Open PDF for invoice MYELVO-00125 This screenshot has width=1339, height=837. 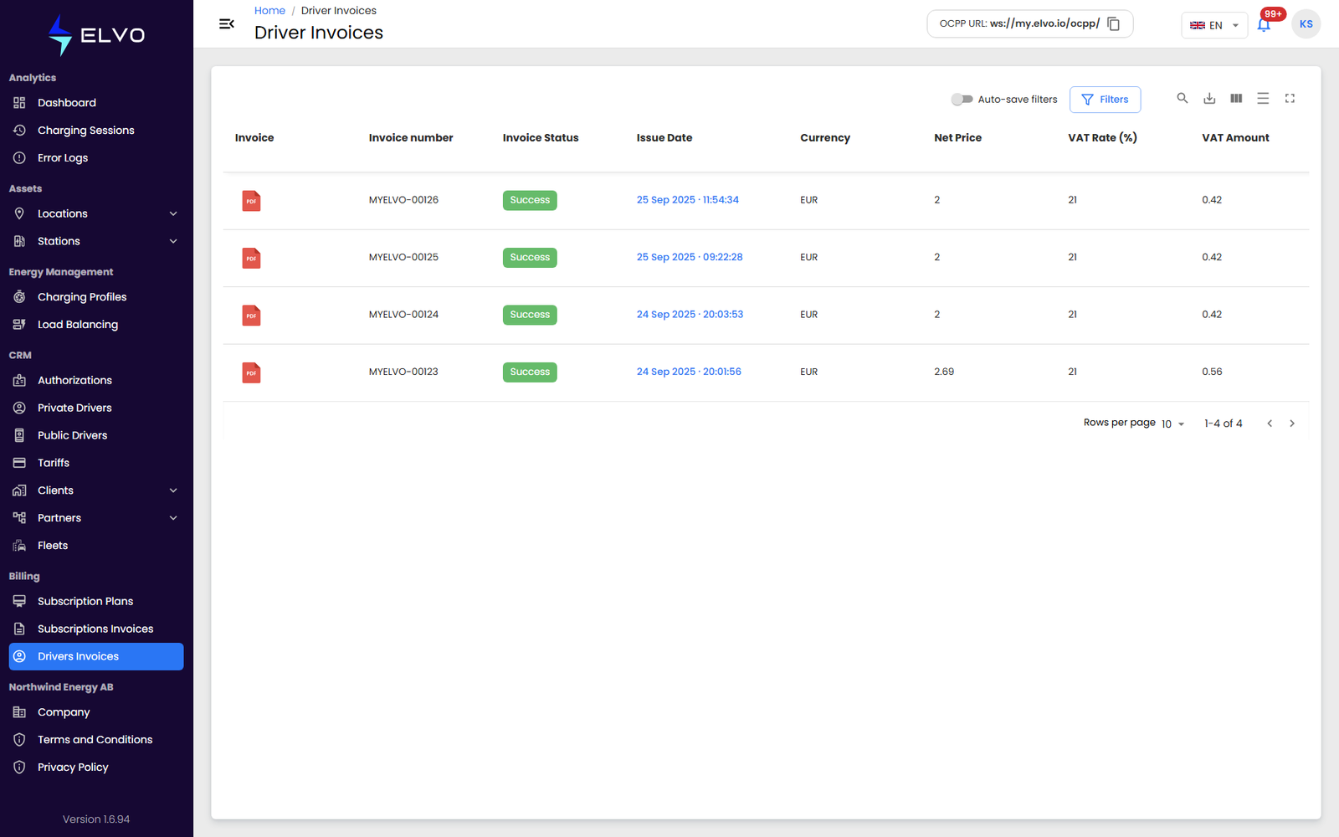pyautogui.click(x=251, y=258)
